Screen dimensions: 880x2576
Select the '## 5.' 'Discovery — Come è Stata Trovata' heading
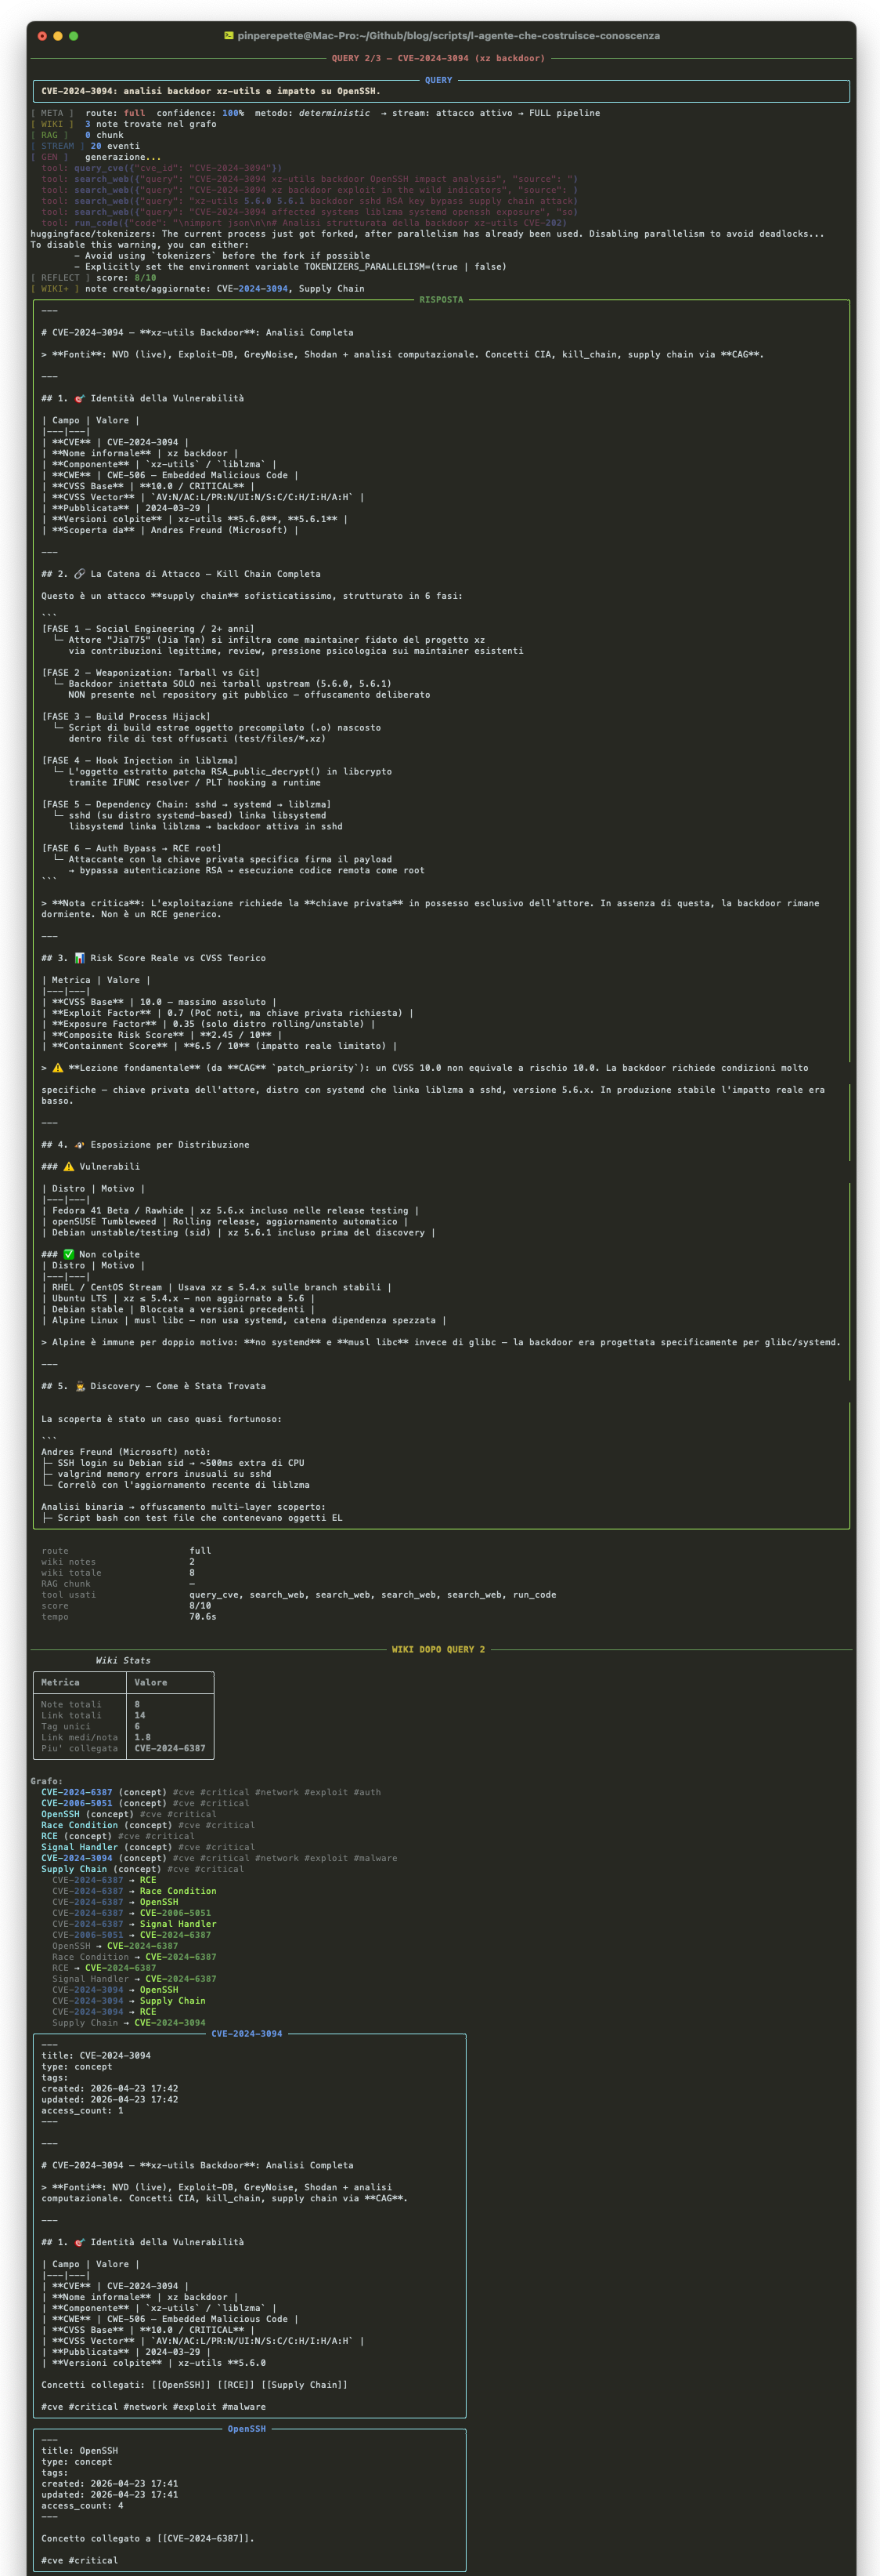tap(153, 1387)
